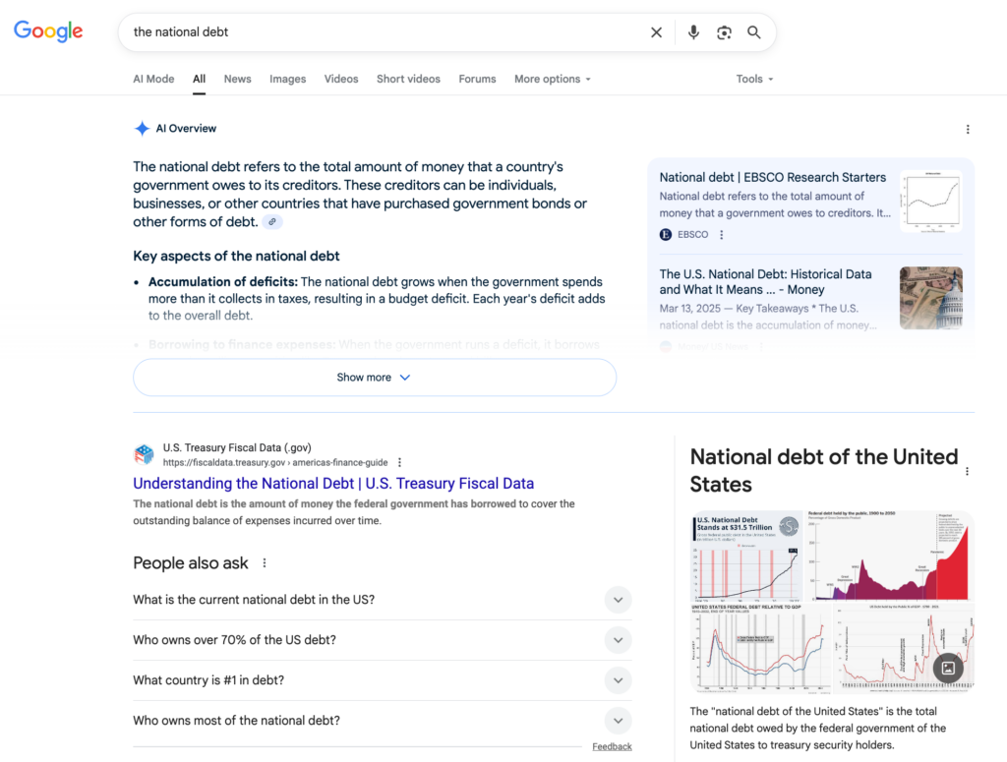
Task: Submit search with the magnifier icon
Action: pyautogui.click(x=754, y=32)
